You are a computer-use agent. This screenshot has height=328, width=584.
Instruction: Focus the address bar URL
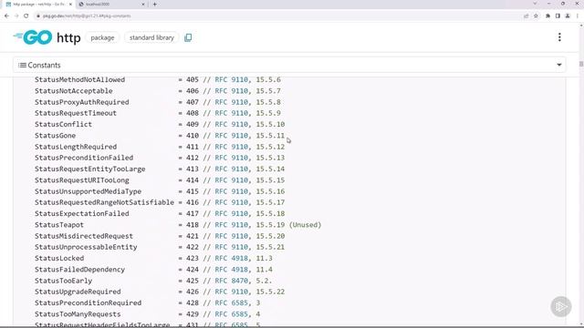87,16
